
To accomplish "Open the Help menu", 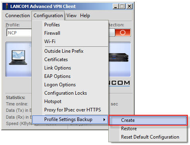I will pos(85,16).
